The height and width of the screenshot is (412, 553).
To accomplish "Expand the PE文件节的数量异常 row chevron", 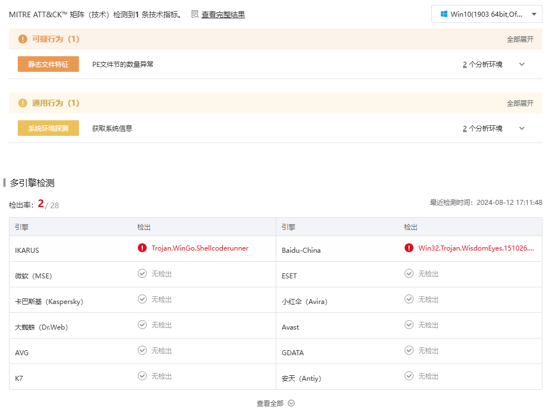I will [522, 65].
